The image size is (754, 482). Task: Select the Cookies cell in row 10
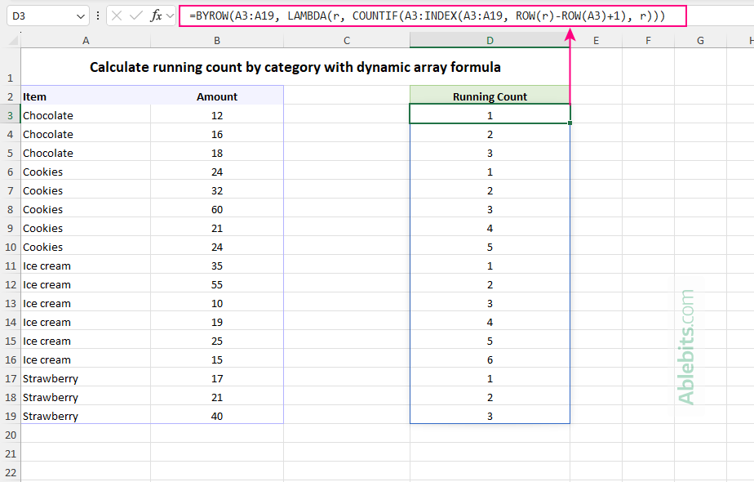86,247
